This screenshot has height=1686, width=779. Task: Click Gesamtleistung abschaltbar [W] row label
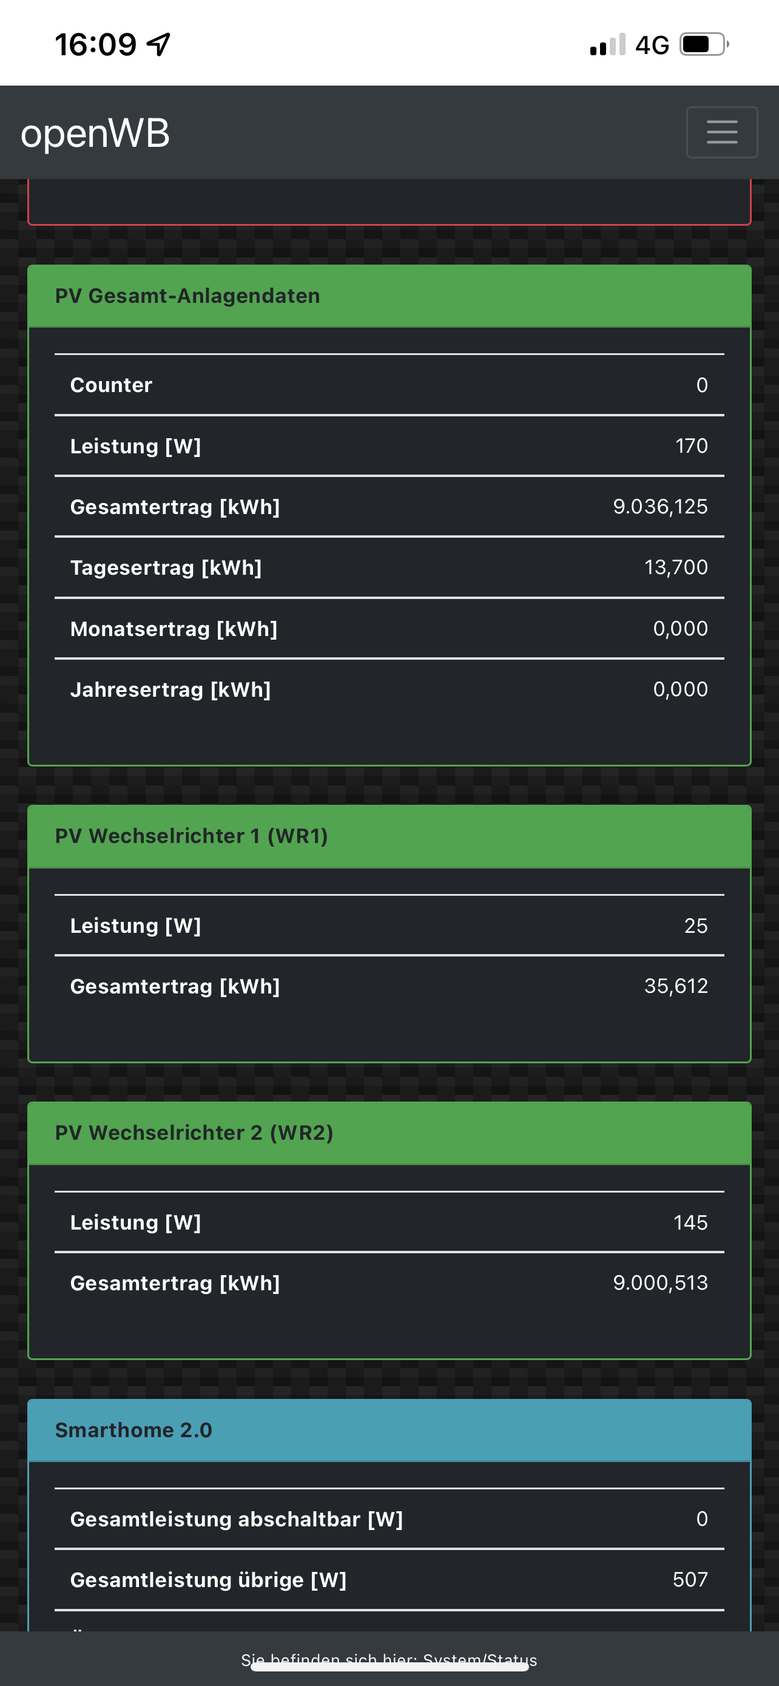click(236, 1518)
